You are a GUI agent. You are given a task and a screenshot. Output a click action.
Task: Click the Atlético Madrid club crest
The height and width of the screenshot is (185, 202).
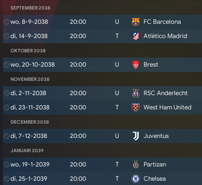coord(135,36)
